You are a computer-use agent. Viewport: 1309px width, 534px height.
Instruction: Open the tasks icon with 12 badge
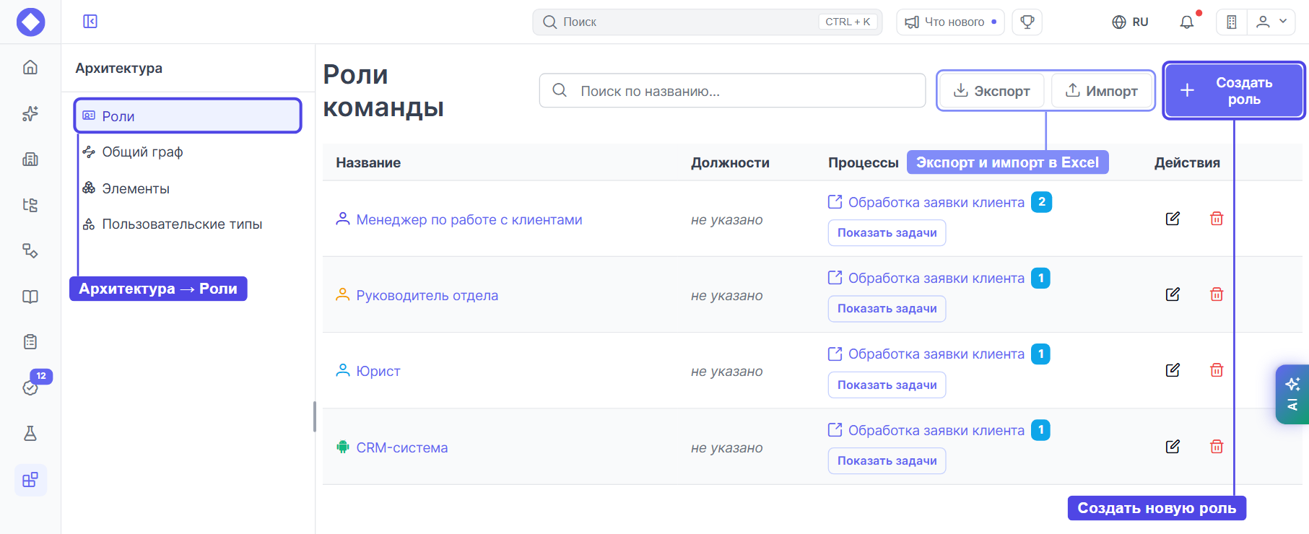[30, 388]
